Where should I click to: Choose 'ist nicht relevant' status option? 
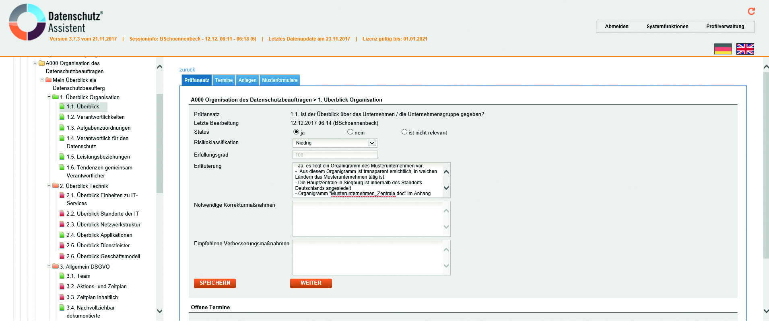404,132
